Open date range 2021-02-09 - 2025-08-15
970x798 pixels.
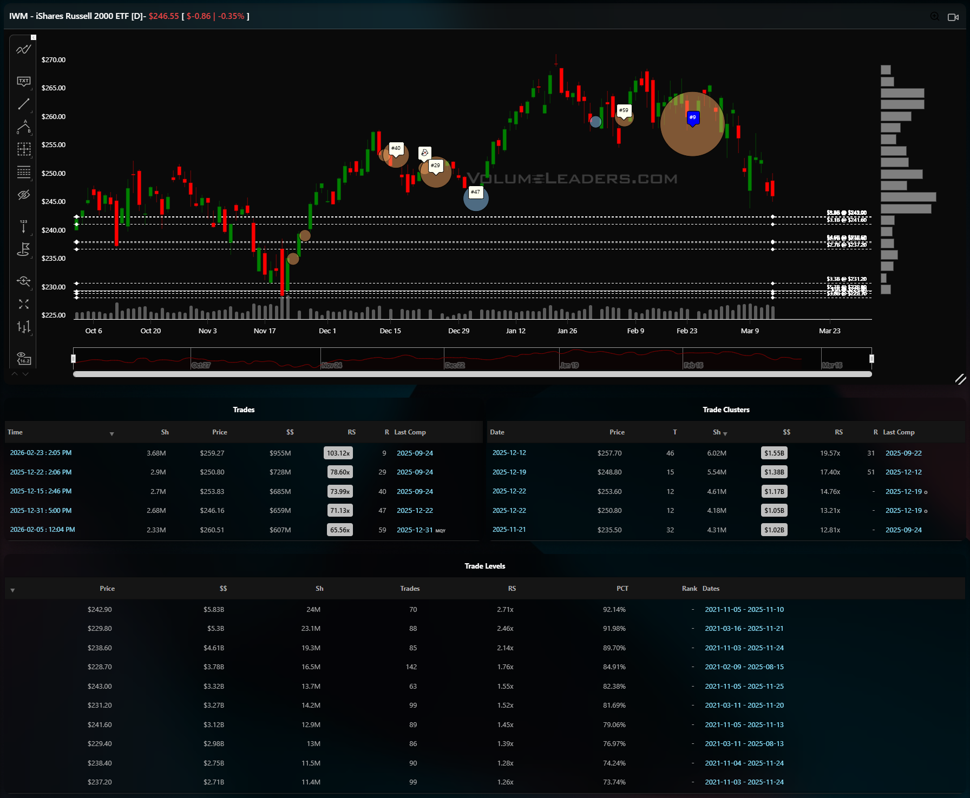pos(744,667)
